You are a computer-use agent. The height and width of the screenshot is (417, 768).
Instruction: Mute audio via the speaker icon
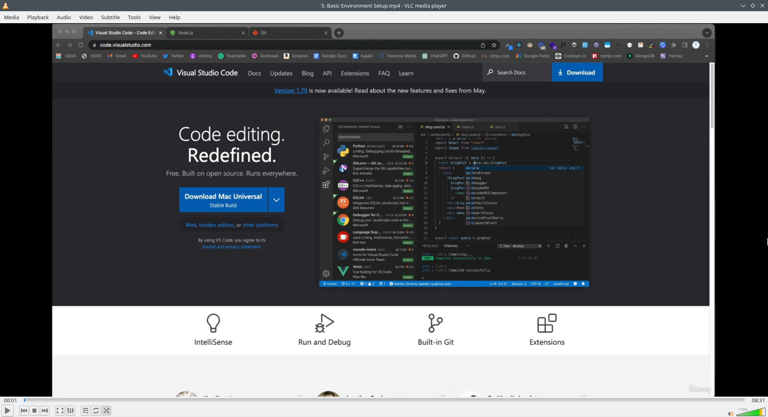pyautogui.click(x=730, y=413)
